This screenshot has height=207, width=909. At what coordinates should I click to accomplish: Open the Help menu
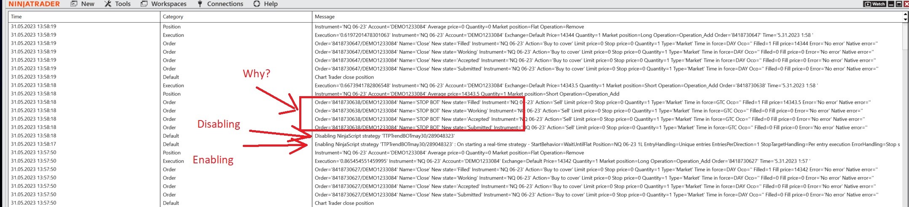[x=265, y=4]
